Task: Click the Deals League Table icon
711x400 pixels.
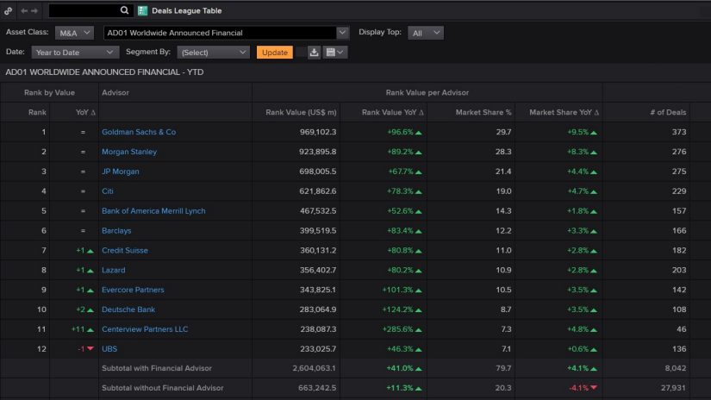Action: click(142, 10)
